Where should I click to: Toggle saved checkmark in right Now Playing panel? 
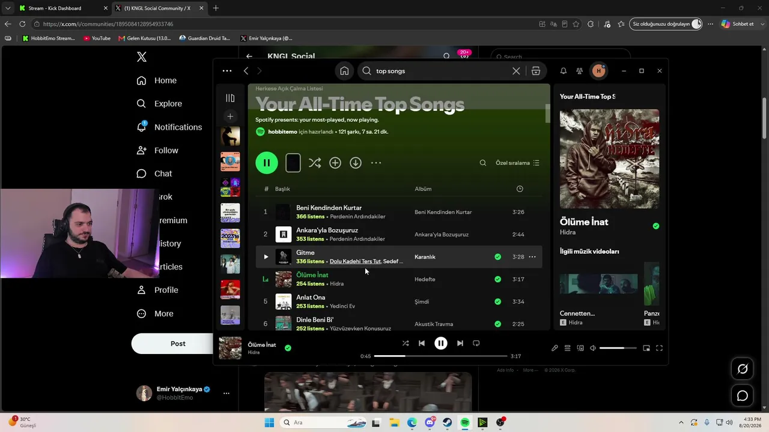point(655,226)
